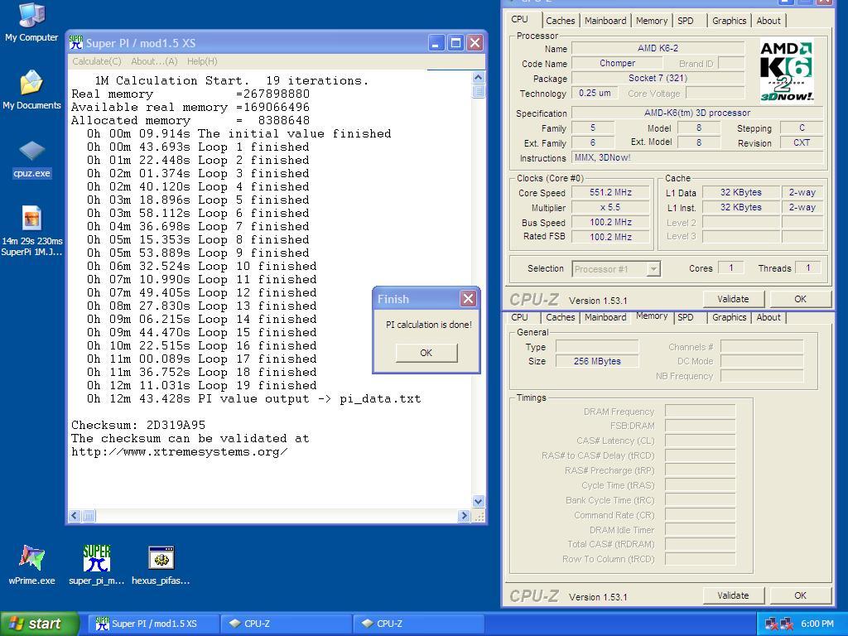
Task: Minimize the Super PI window
Action: 436,43
